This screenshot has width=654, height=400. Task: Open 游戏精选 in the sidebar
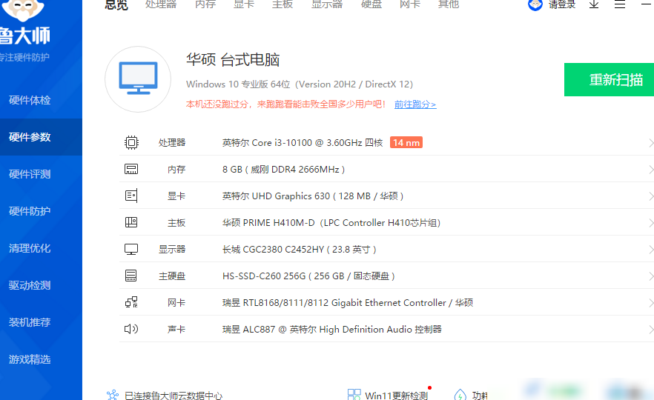41,359
